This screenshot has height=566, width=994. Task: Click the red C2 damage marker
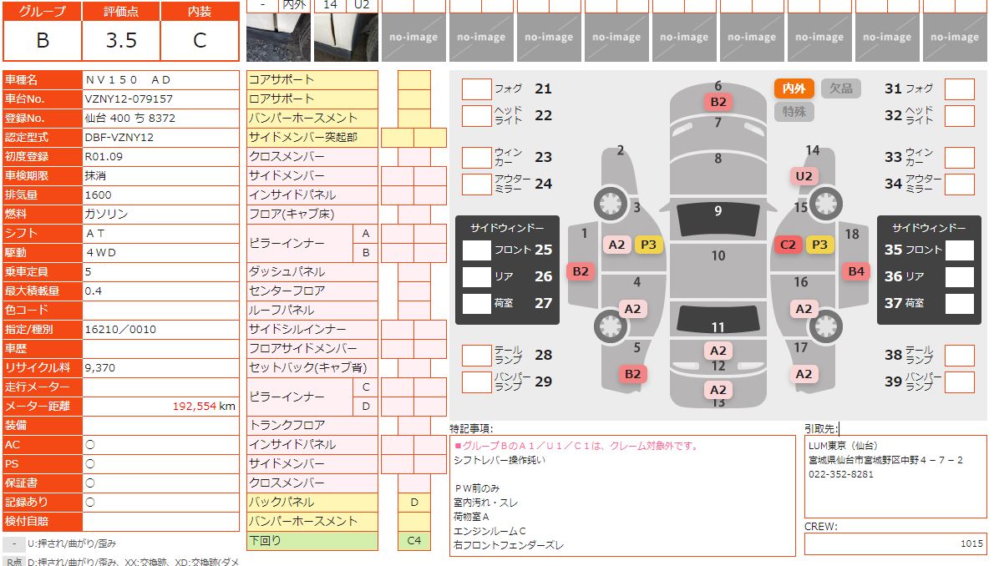(788, 245)
